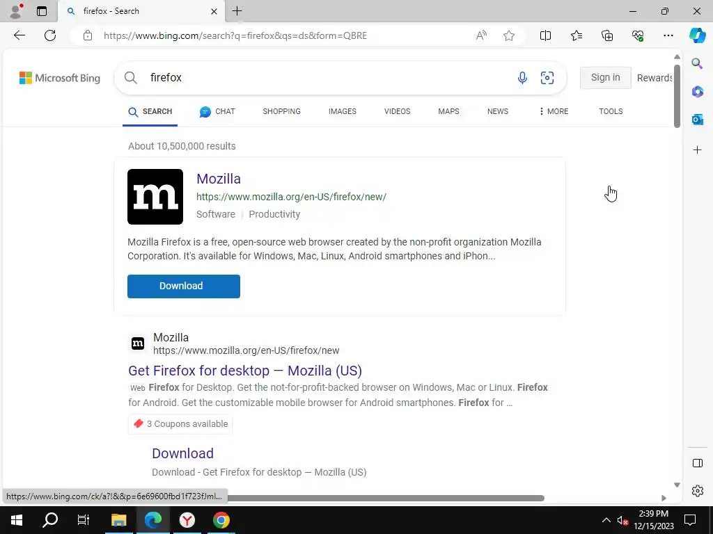Toggle the sidebar panel icon
This screenshot has width=713, height=534.
coord(697,463)
